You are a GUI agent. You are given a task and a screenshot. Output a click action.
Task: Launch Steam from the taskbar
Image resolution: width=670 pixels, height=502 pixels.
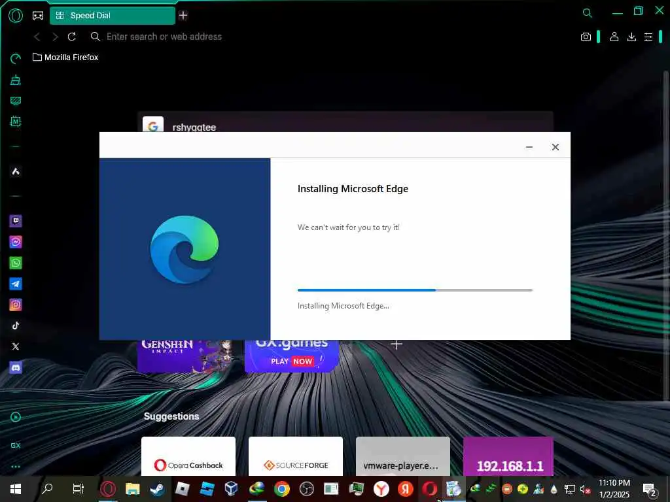(157, 489)
